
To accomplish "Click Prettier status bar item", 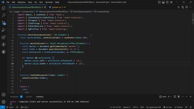I will tap(179, 107).
